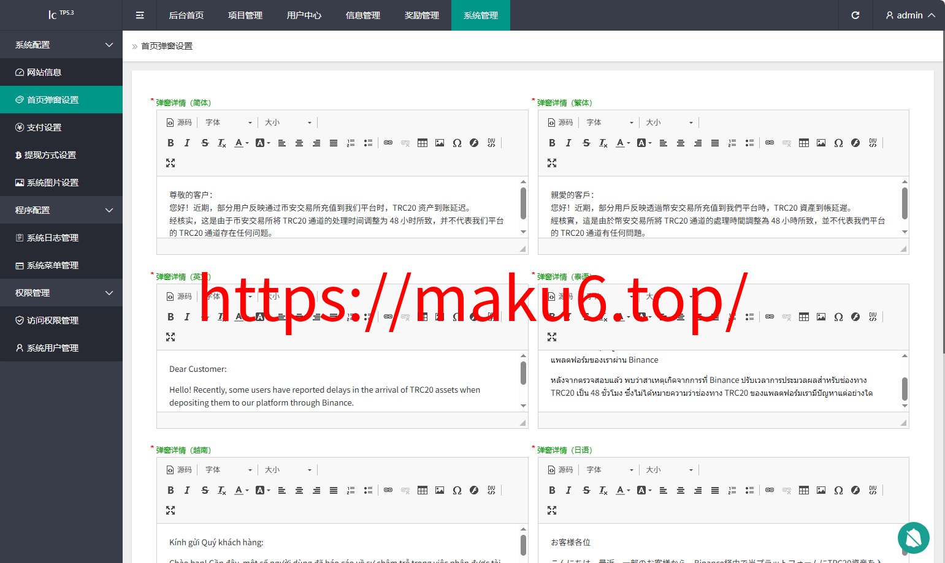
Task: Toggle Strikethrough in the 繁体 editor
Action: coord(586,143)
